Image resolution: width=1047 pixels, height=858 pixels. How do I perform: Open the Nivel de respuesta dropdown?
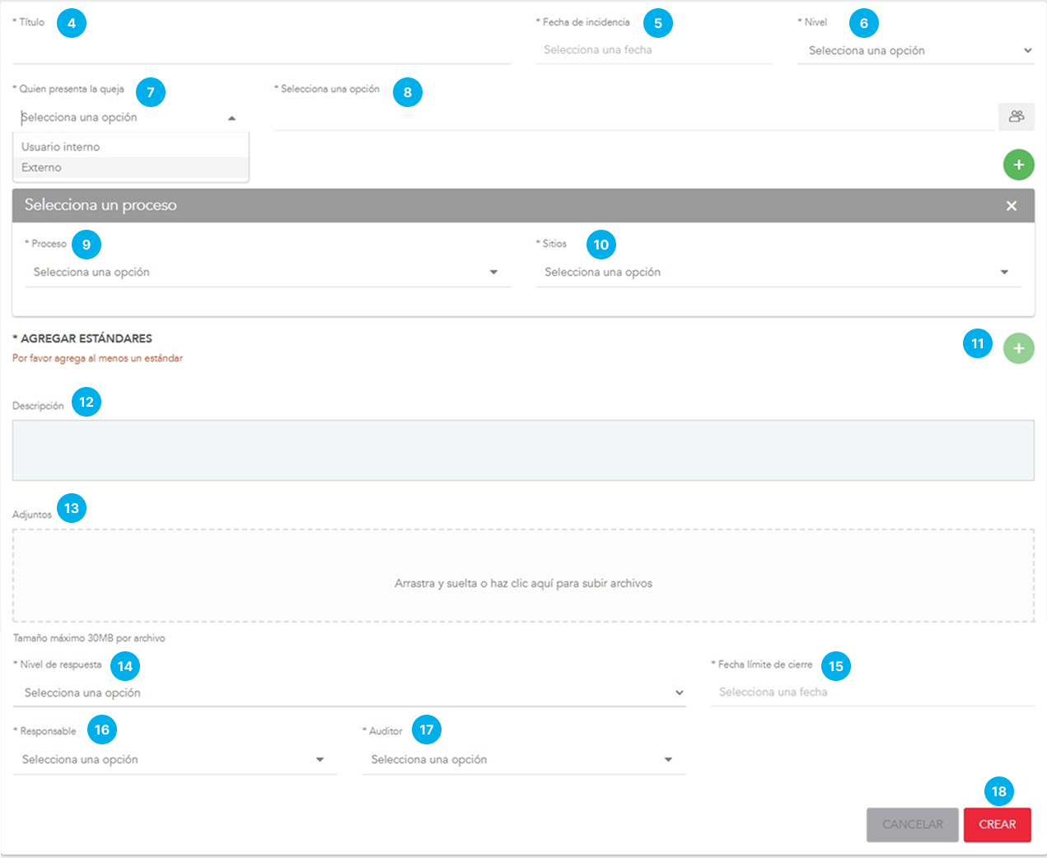[x=349, y=693]
